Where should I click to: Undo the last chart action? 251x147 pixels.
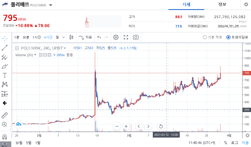(99, 37)
